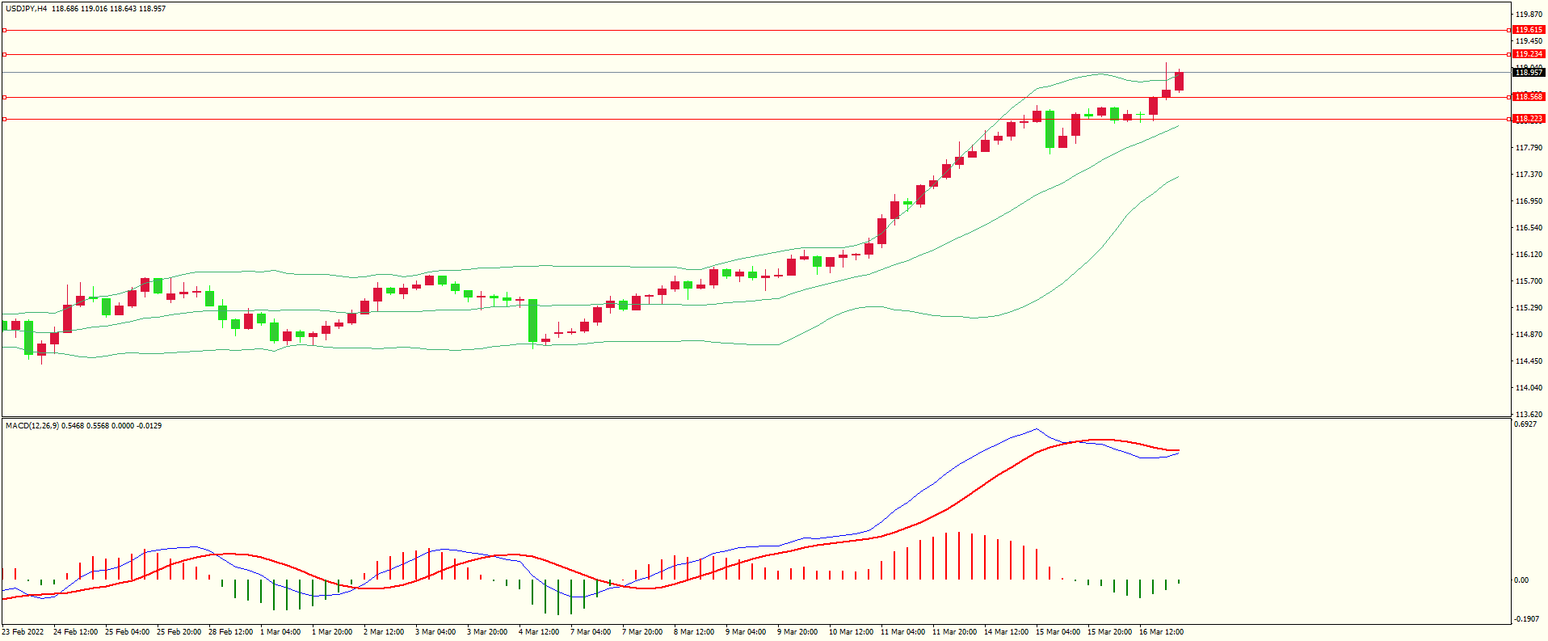Image resolution: width=1548 pixels, height=641 pixels.
Task: Click the 0.00 MACD scale value
Action: [1521, 580]
